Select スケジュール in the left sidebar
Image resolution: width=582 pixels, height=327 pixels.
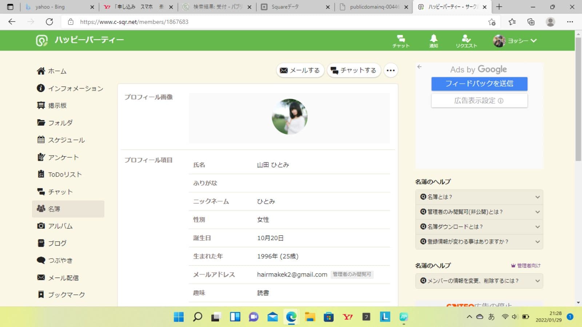coord(66,140)
